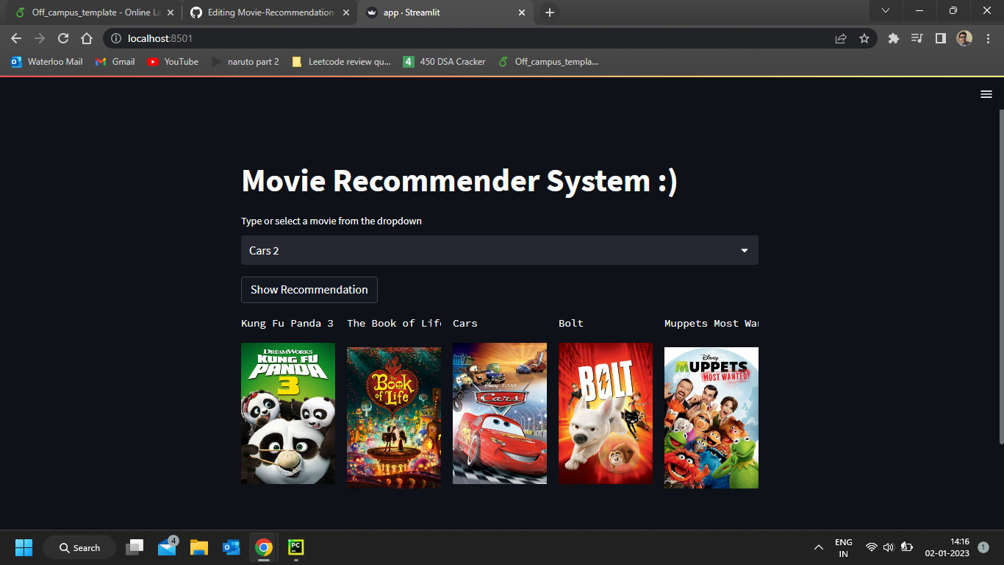Viewport: 1004px width, 565px height.
Task: Open the tab search chevron
Action: tap(886, 10)
